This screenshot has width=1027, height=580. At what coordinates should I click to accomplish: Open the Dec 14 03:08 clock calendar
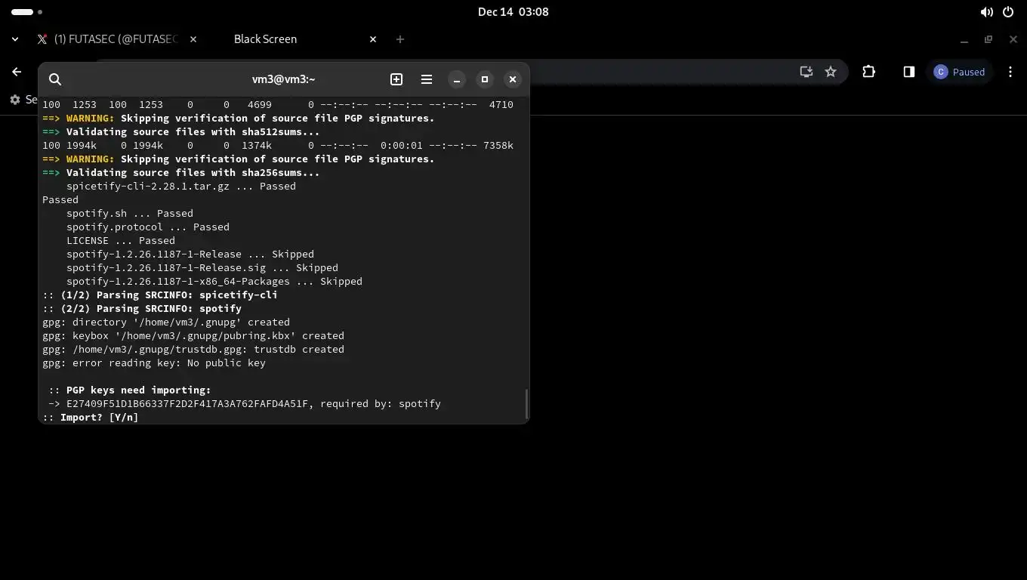click(x=513, y=12)
